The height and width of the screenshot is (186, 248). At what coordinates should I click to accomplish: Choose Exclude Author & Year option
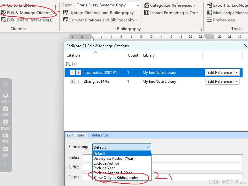click(x=122, y=173)
